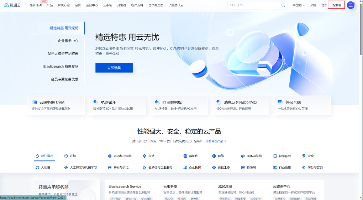This screenshot has width=363, height=200.
Task: Click the 消息队列RabbitMQ card icon
Action: pyautogui.click(x=219, y=102)
